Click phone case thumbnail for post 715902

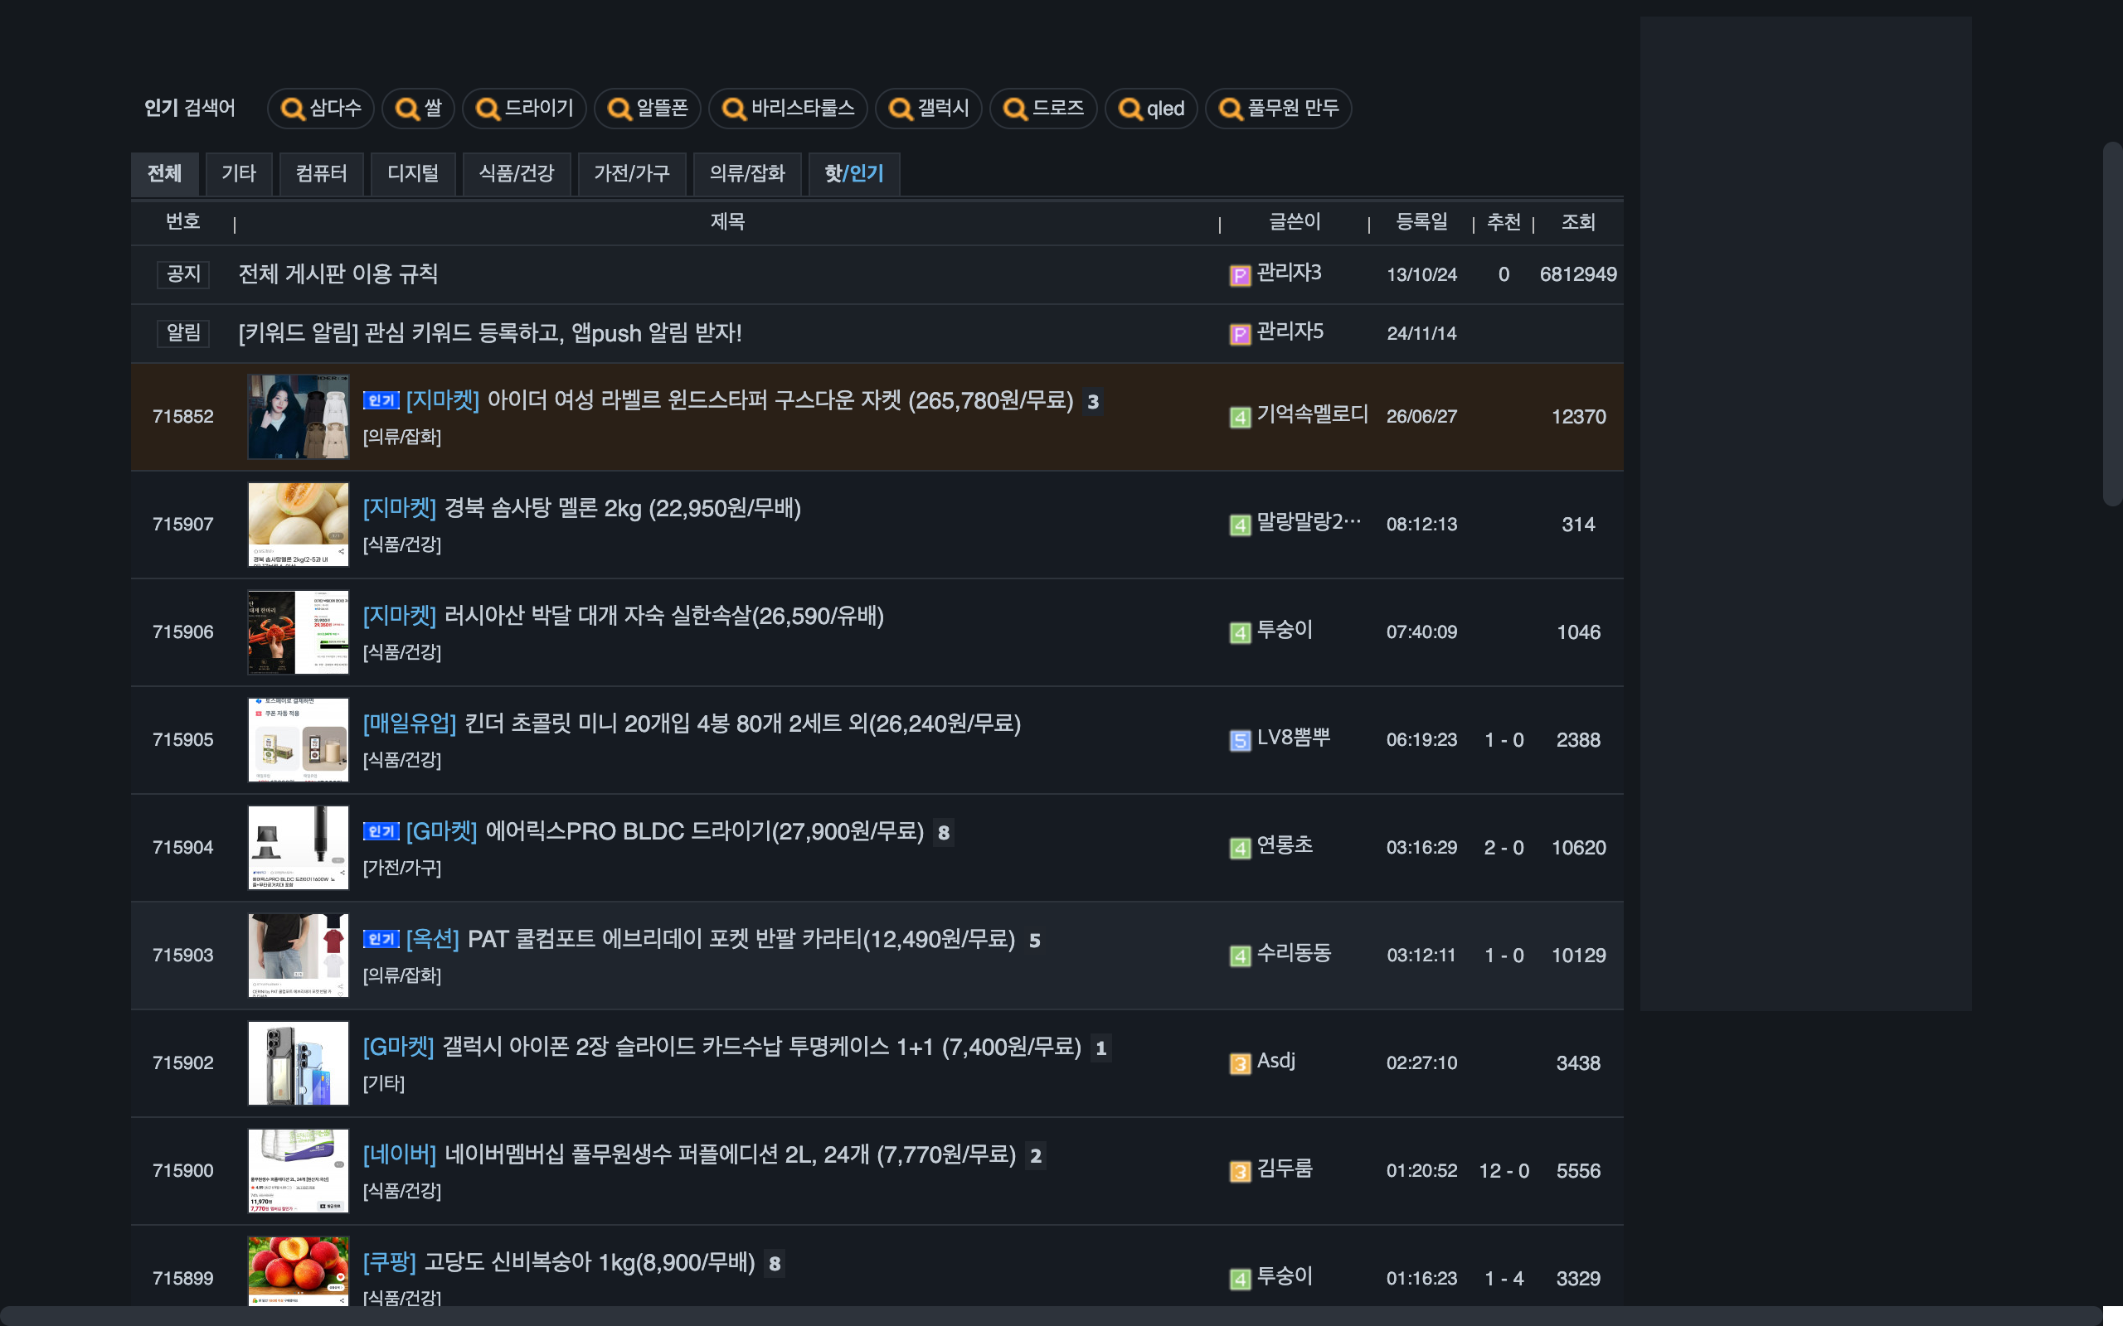coord(299,1064)
